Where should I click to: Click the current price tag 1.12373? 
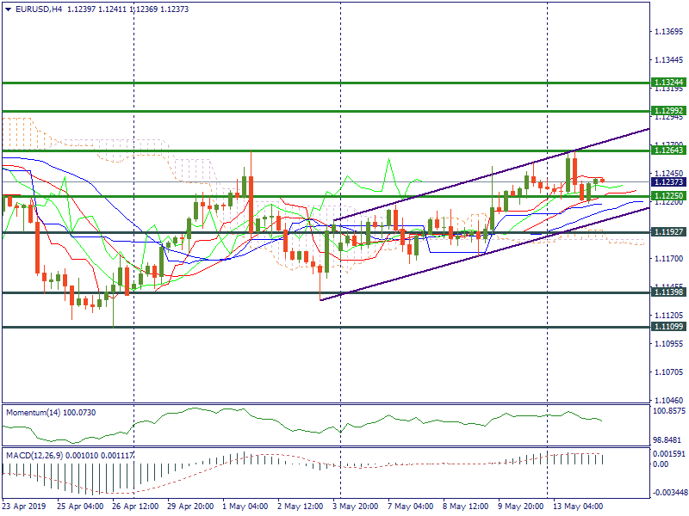point(667,182)
